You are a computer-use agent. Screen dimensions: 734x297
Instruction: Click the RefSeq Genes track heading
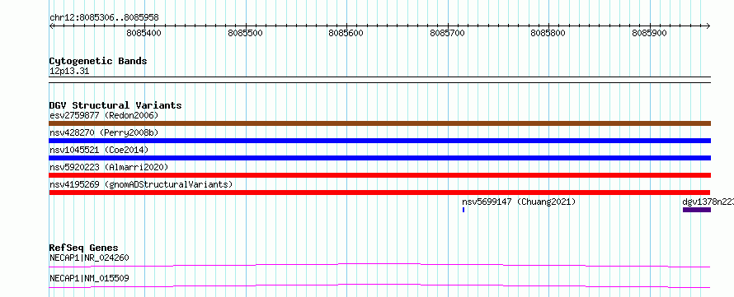pyautogui.click(x=83, y=248)
